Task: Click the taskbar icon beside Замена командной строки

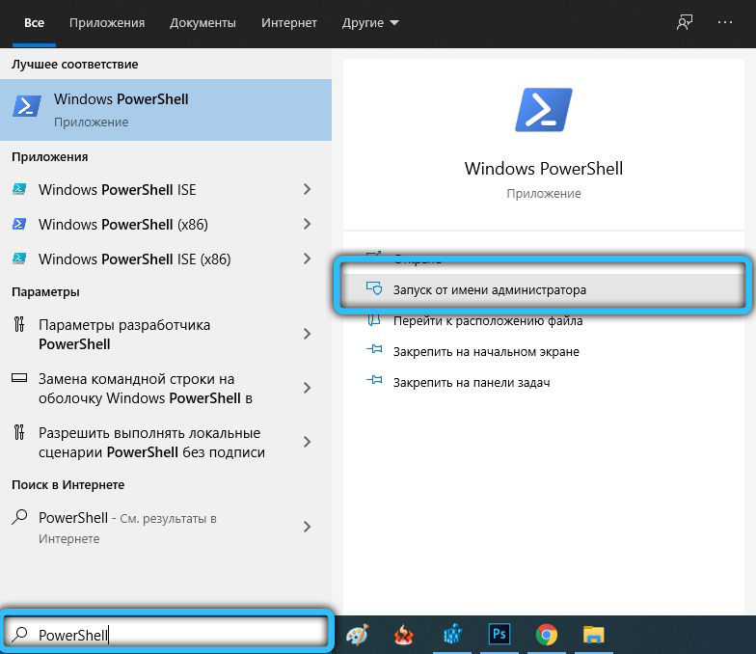Action: pyautogui.click(x=19, y=378)
